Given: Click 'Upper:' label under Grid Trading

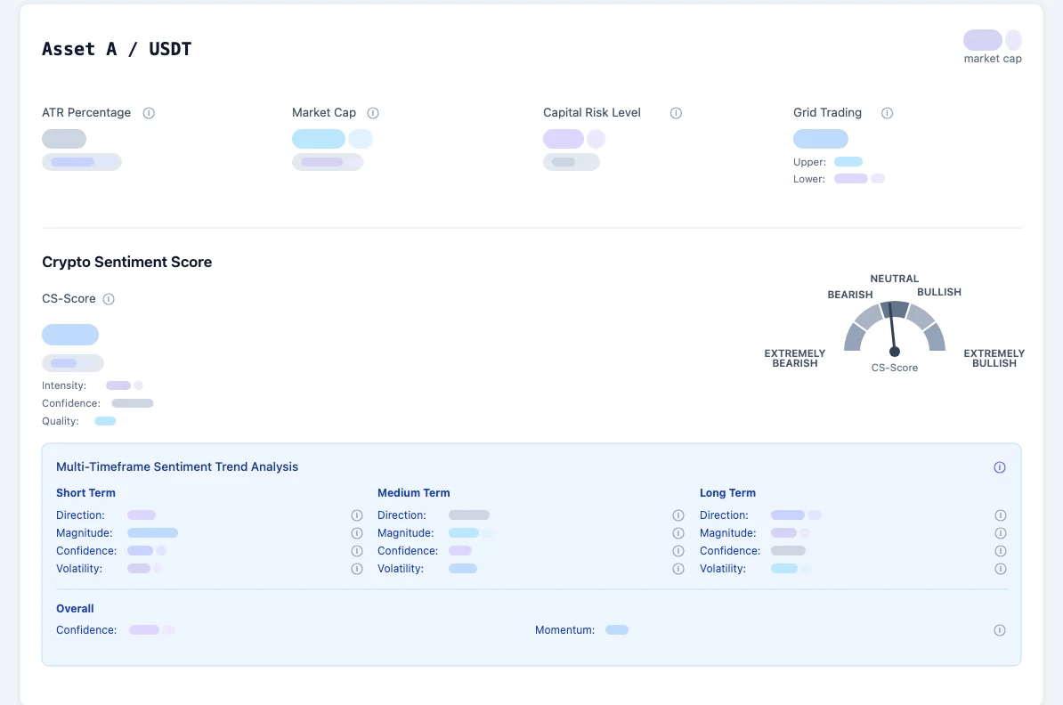Looking at the screenshot, I should click(809, 162).
